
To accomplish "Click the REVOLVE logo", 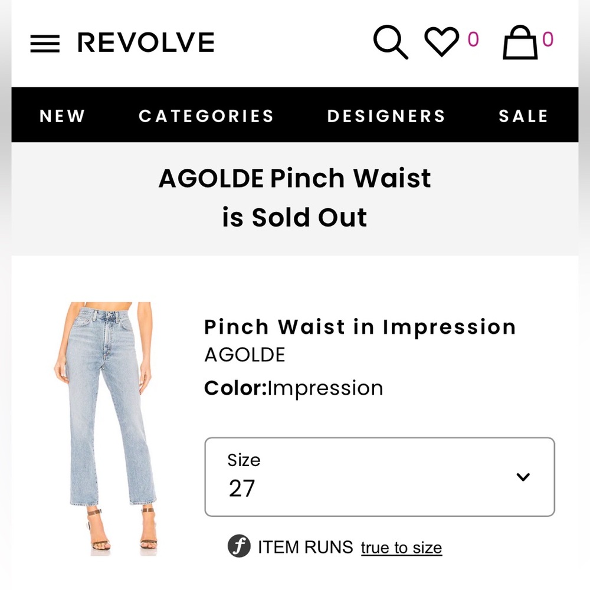I will tap(146, 42).
